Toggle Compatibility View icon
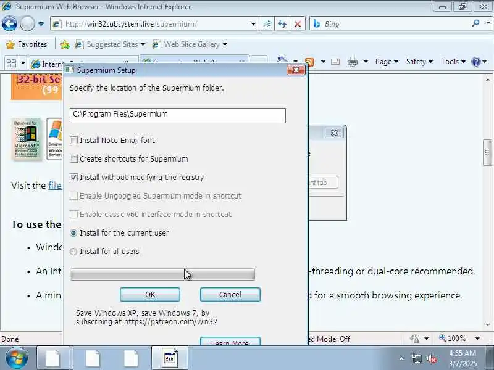The height and width of the screenshot is (370, 494). point(267,24)
